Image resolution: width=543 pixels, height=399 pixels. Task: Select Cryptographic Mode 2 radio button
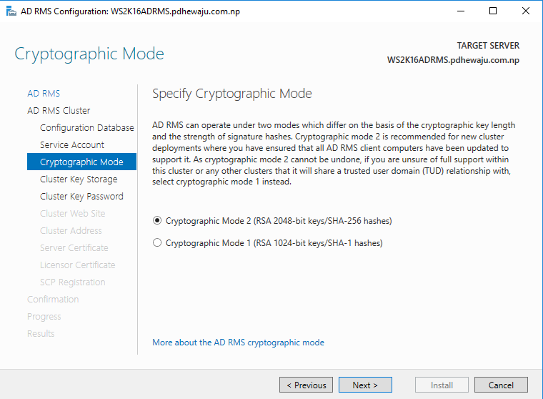pos(157,221)
